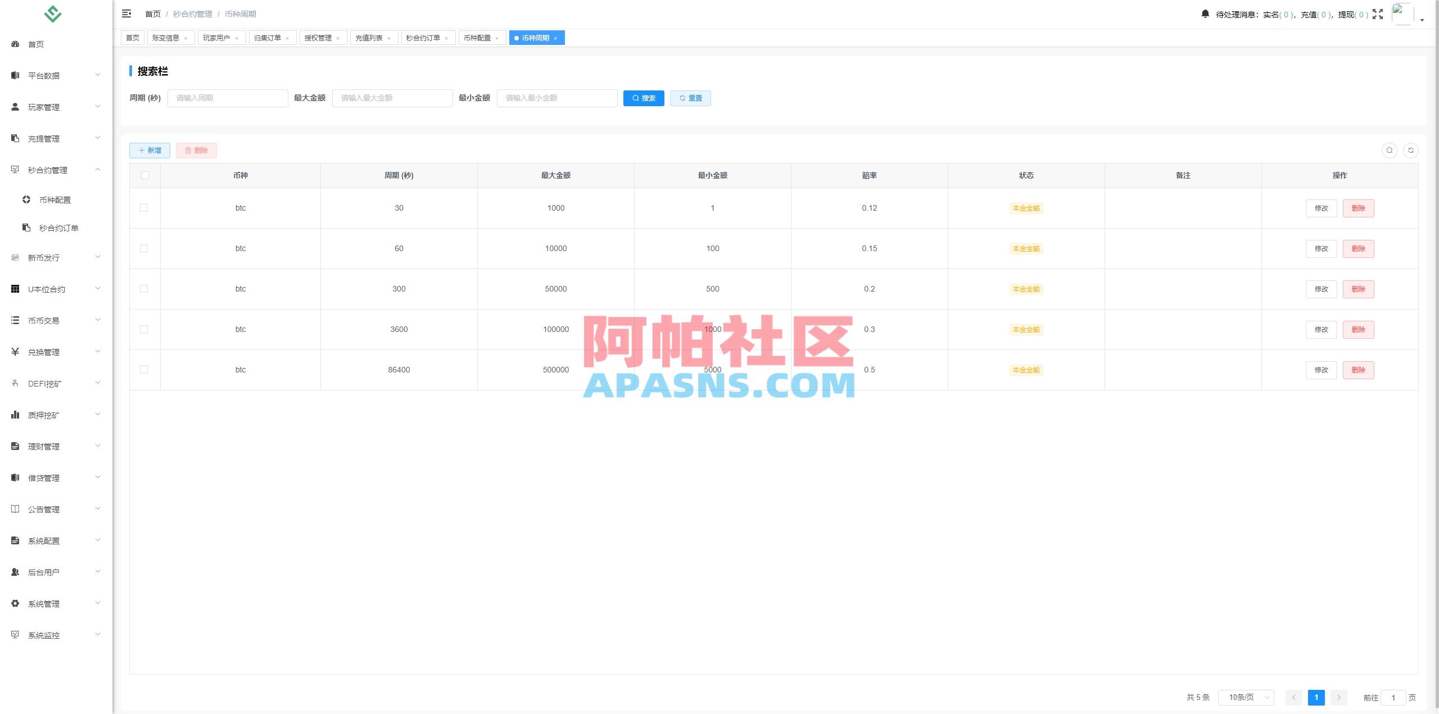Viewport: 1439px width, 714px height.
Task: Check the 86400-second btc row checkbox
Action: (x=145, y=370)
